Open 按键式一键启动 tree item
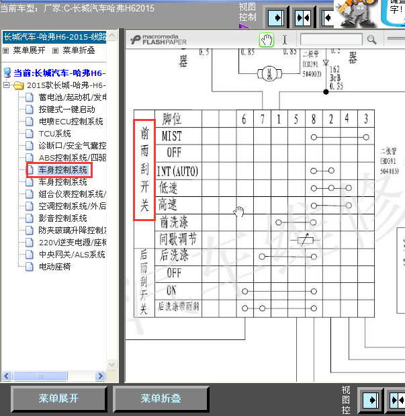 click(x=67, y=110)
